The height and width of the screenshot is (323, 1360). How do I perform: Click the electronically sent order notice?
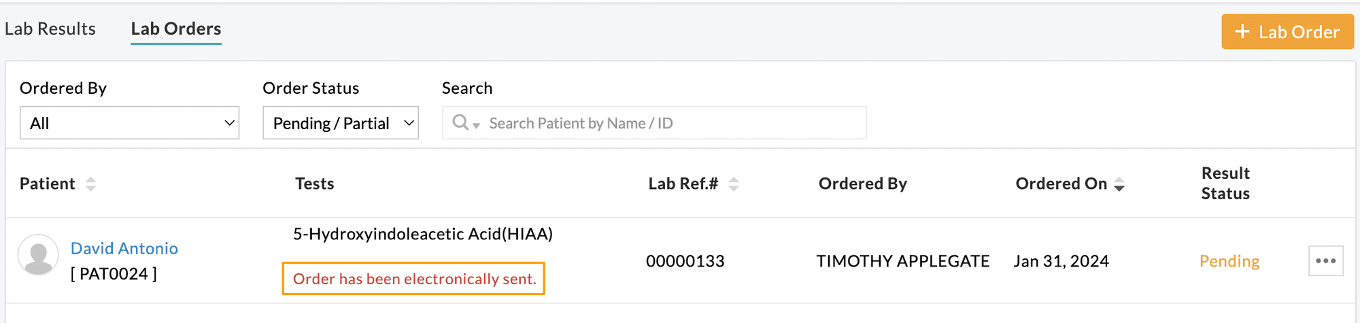point(414,279)
